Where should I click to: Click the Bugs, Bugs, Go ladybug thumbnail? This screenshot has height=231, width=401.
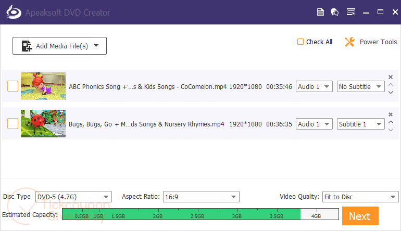click(x=43, y=124)
